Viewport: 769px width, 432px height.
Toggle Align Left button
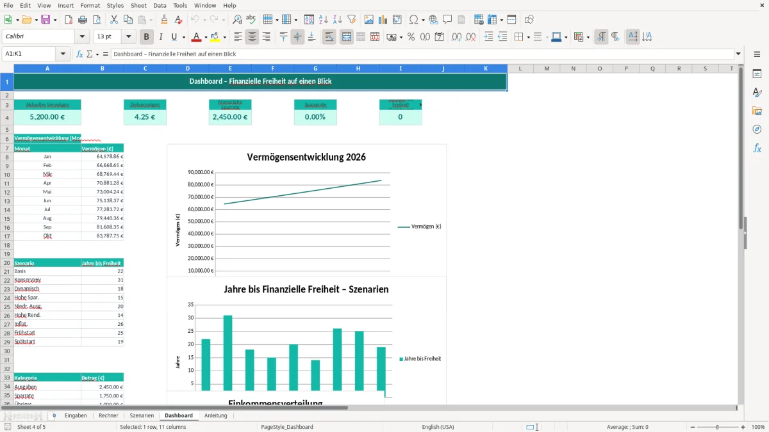pos(238,37)
